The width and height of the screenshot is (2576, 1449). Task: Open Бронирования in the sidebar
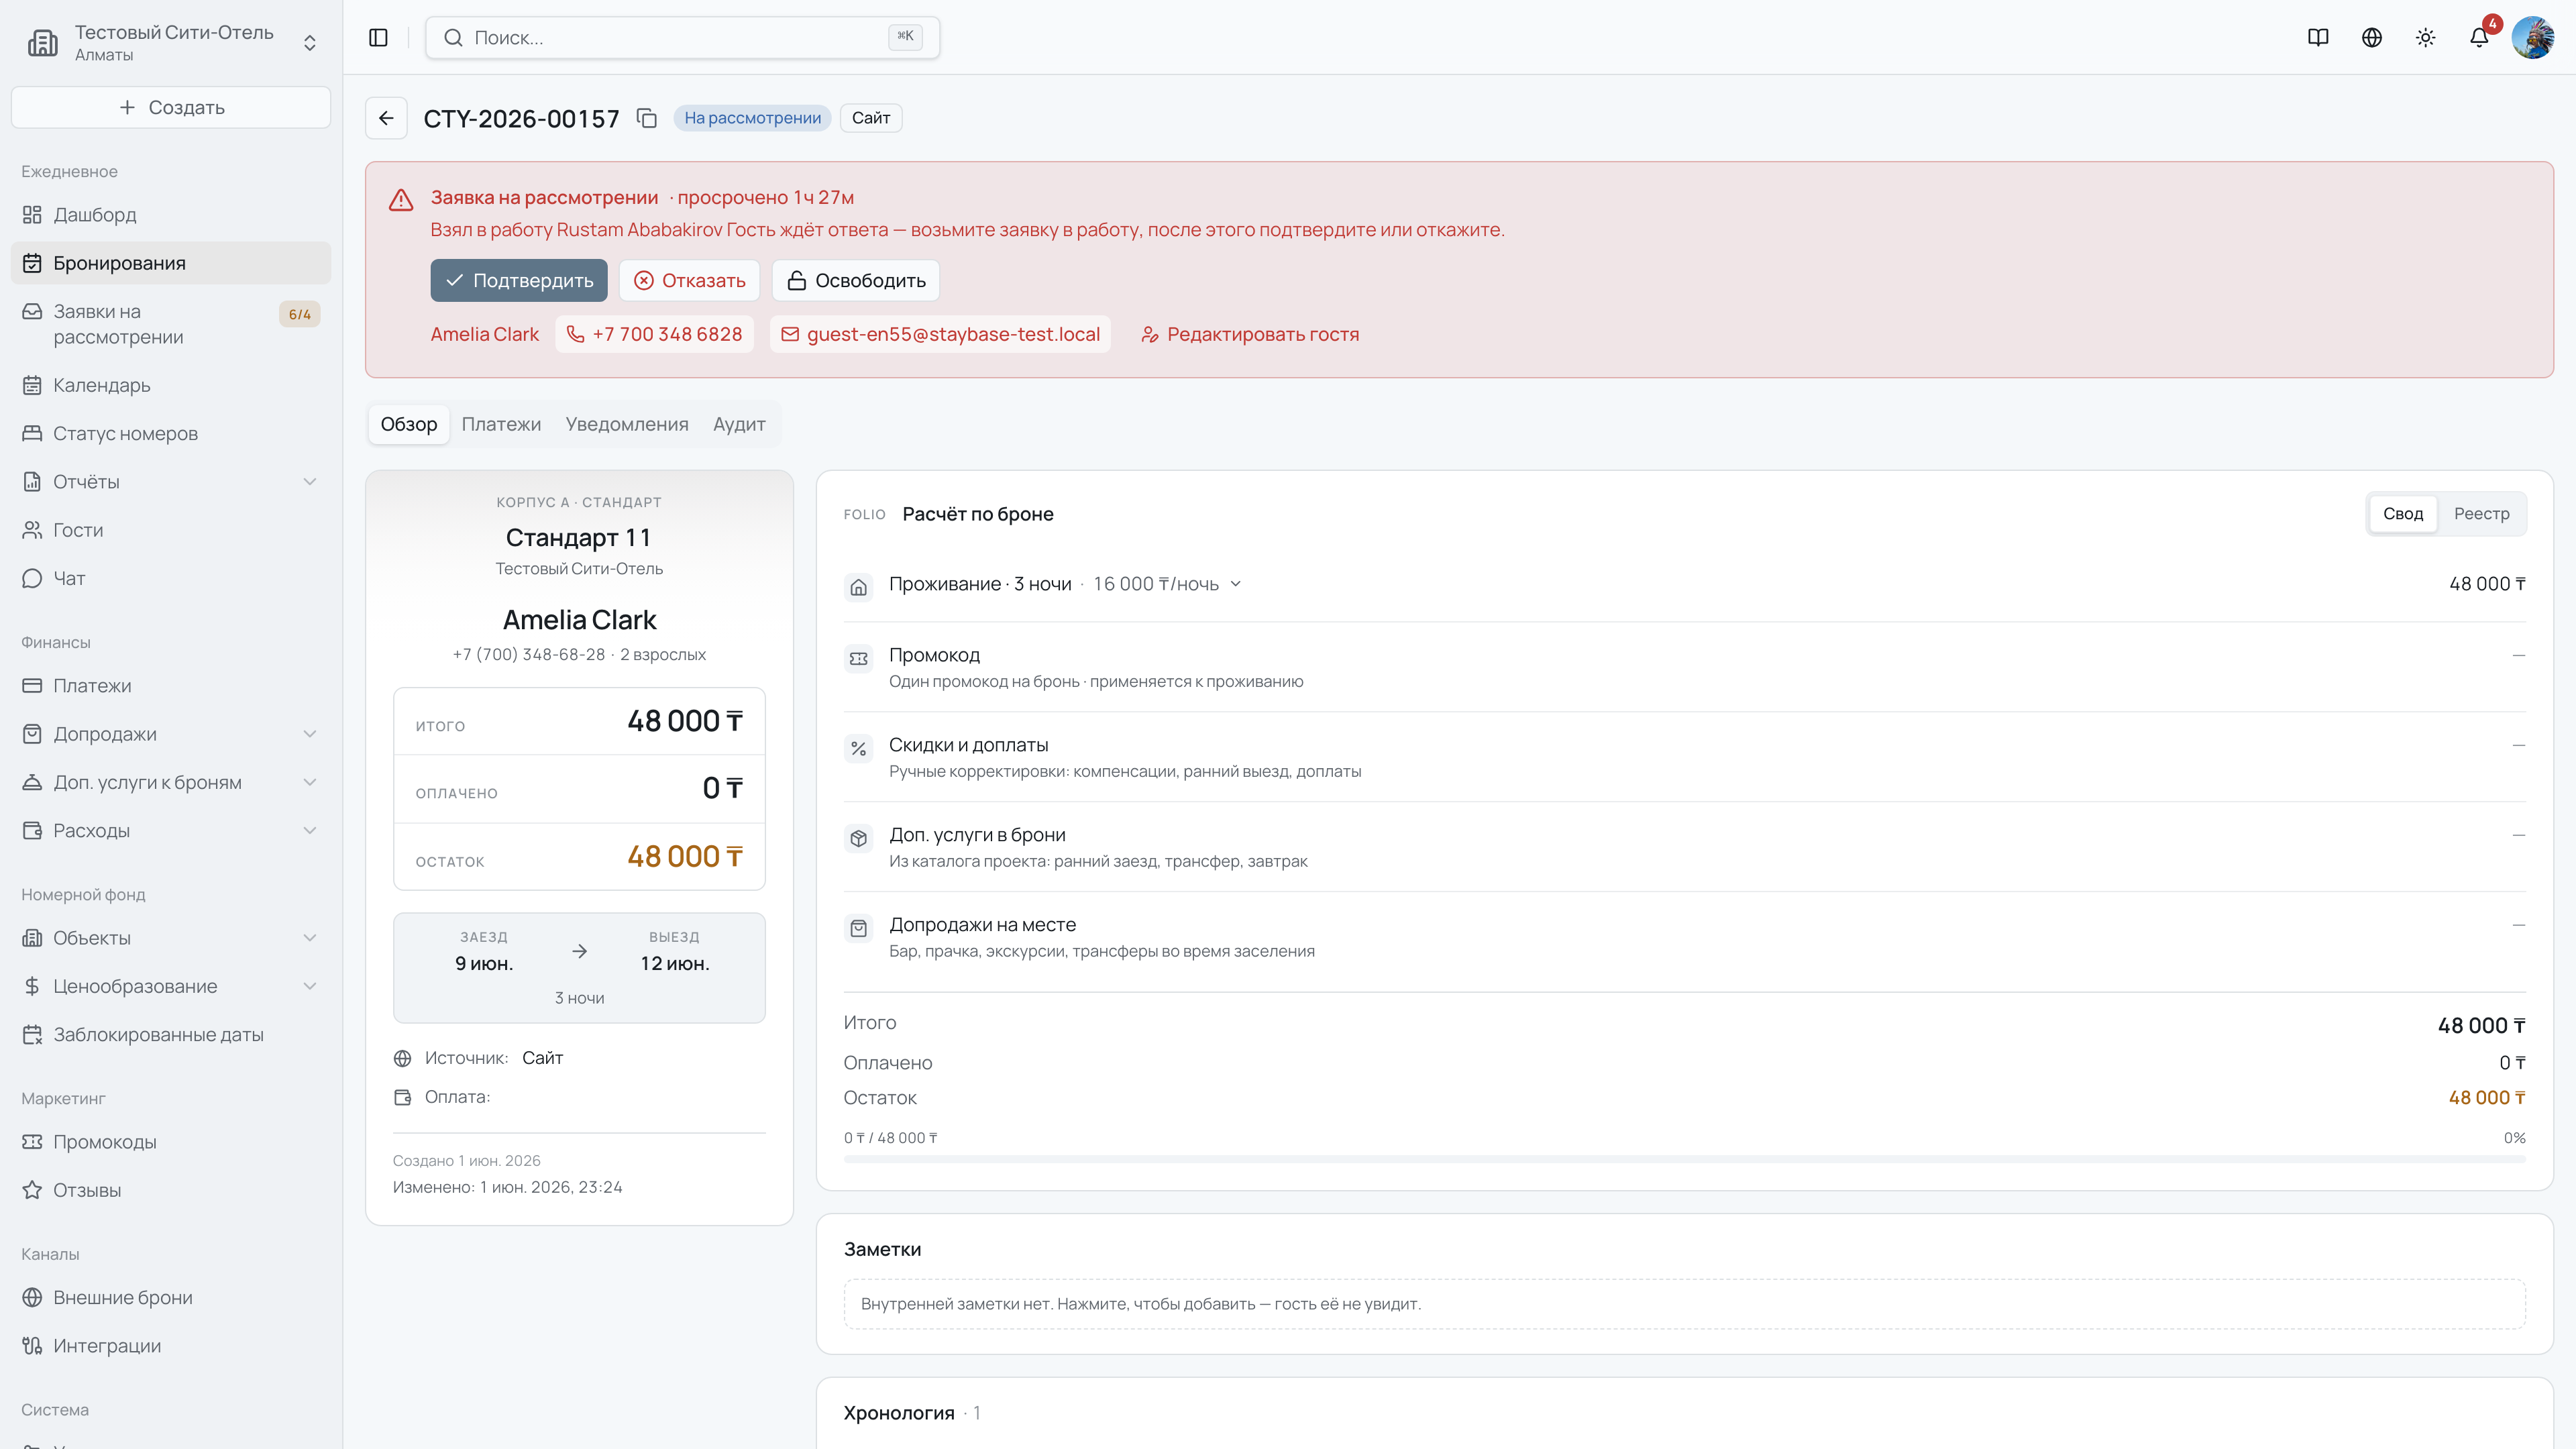tap(171, 263)
